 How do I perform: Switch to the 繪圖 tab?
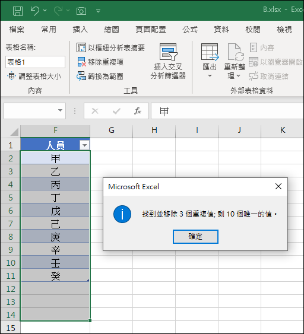point(112,30)
